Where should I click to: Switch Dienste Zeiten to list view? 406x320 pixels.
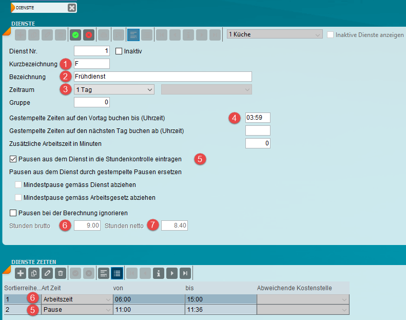tap(117, 273)
